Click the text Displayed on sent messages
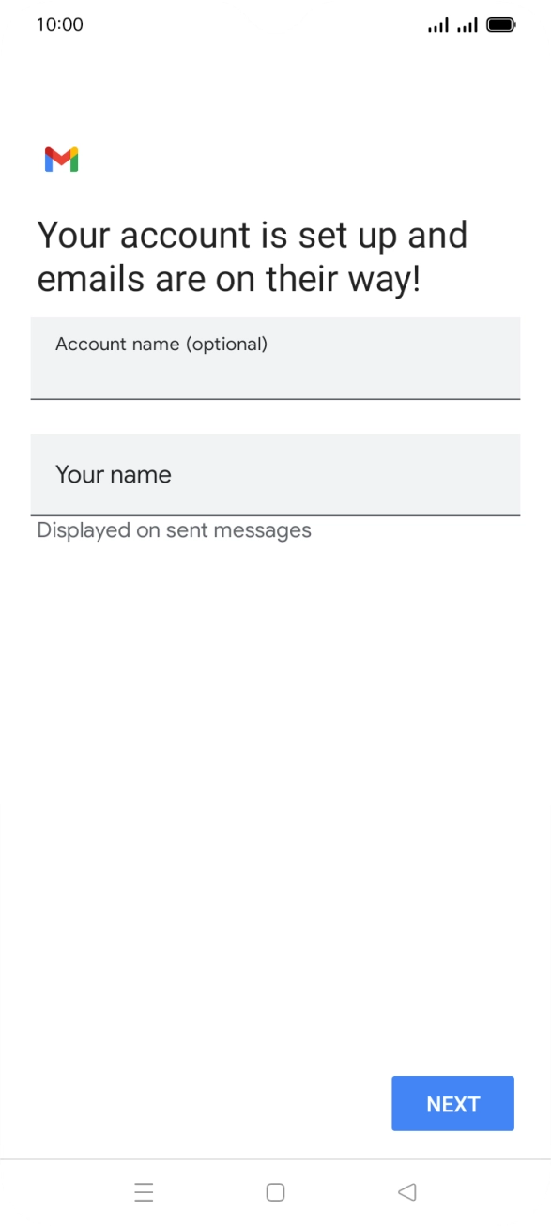This screenshot has height=1226, width=551. coord(173,529)
